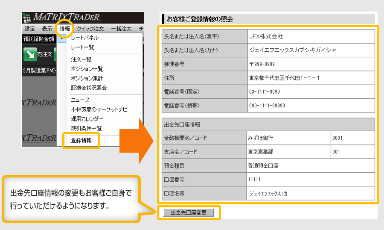Viewport: 384px width, 230px height.
Task: Open the 表示 menu
Action: pos(47,29)
